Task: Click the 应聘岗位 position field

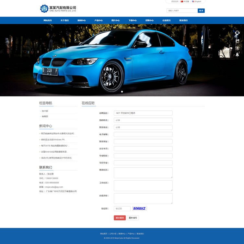Action: tap(143, 113)
